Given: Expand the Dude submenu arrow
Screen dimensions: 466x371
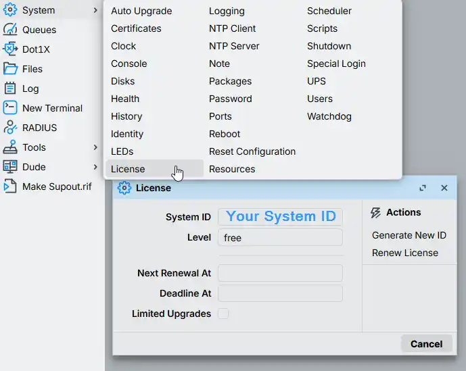Looking at the screenshot, I should [95, 167].
